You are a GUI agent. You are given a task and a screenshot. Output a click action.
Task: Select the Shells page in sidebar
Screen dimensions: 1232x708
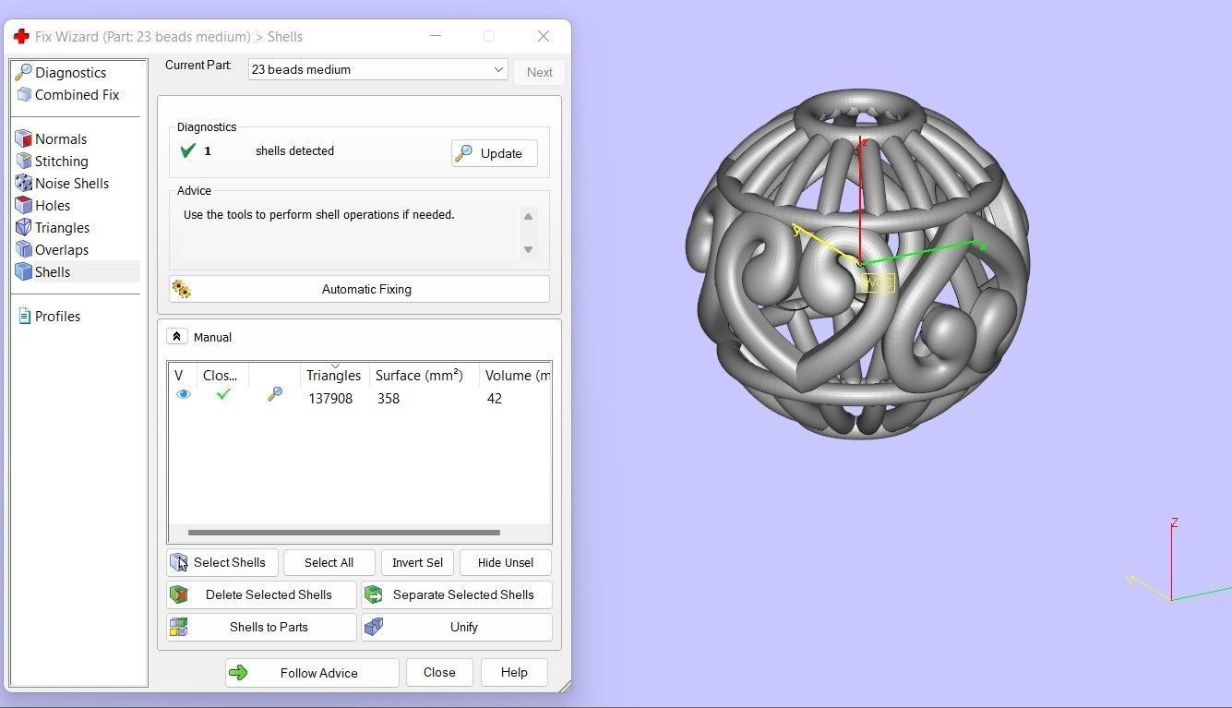coord(53,271)
